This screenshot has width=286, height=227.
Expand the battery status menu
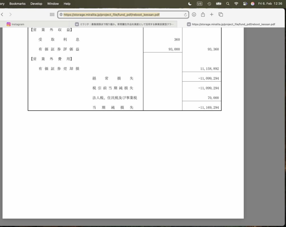(218, 4)
